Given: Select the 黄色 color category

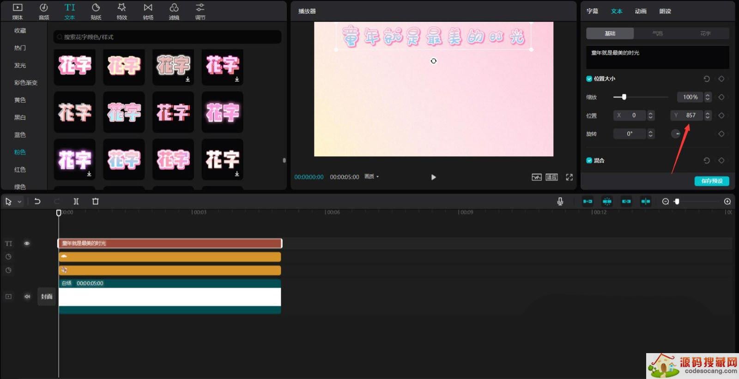Looking at the screenshot, I should (x=20, y=100).
